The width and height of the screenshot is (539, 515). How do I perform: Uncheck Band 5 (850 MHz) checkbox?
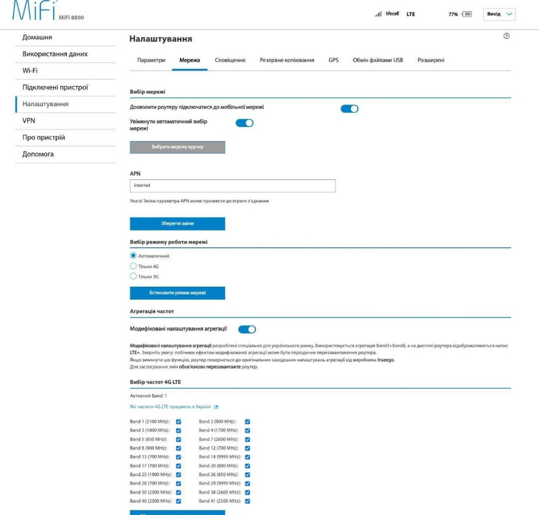point(178,440)
